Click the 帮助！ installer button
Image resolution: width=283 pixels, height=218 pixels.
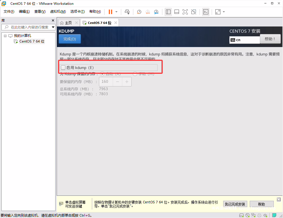tap(270, 39)
